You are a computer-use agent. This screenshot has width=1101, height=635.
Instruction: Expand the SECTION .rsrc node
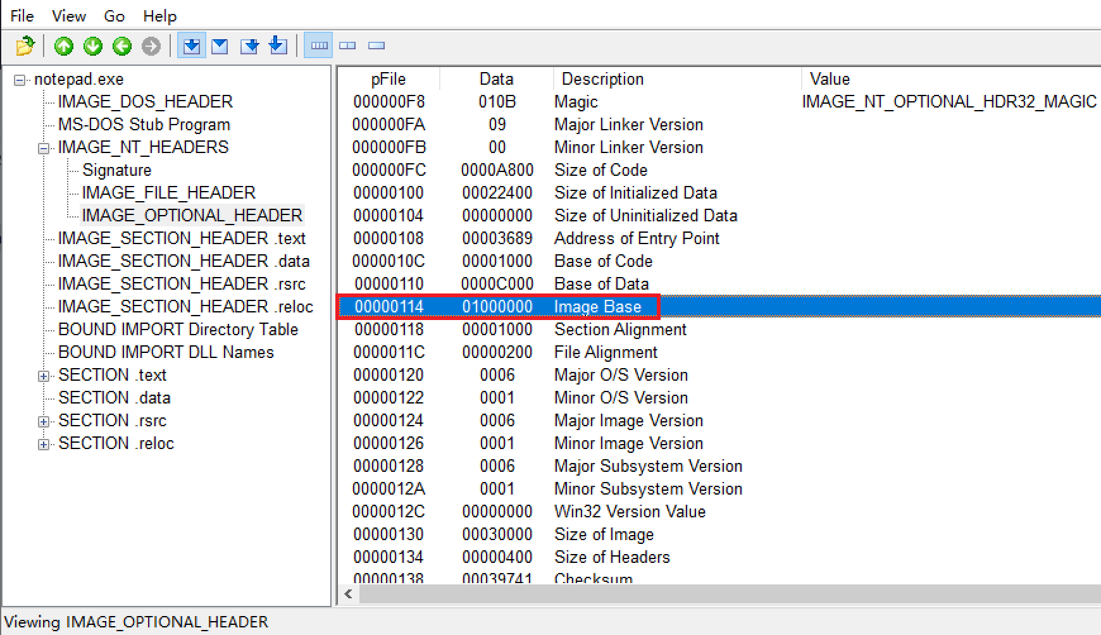43,420
